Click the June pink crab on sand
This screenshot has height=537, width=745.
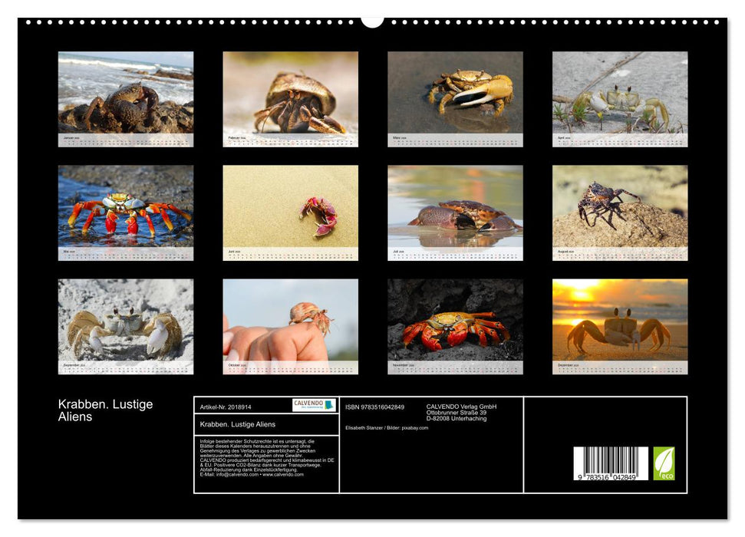point(290,207)
